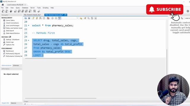Switch to the Session tab

13,103
